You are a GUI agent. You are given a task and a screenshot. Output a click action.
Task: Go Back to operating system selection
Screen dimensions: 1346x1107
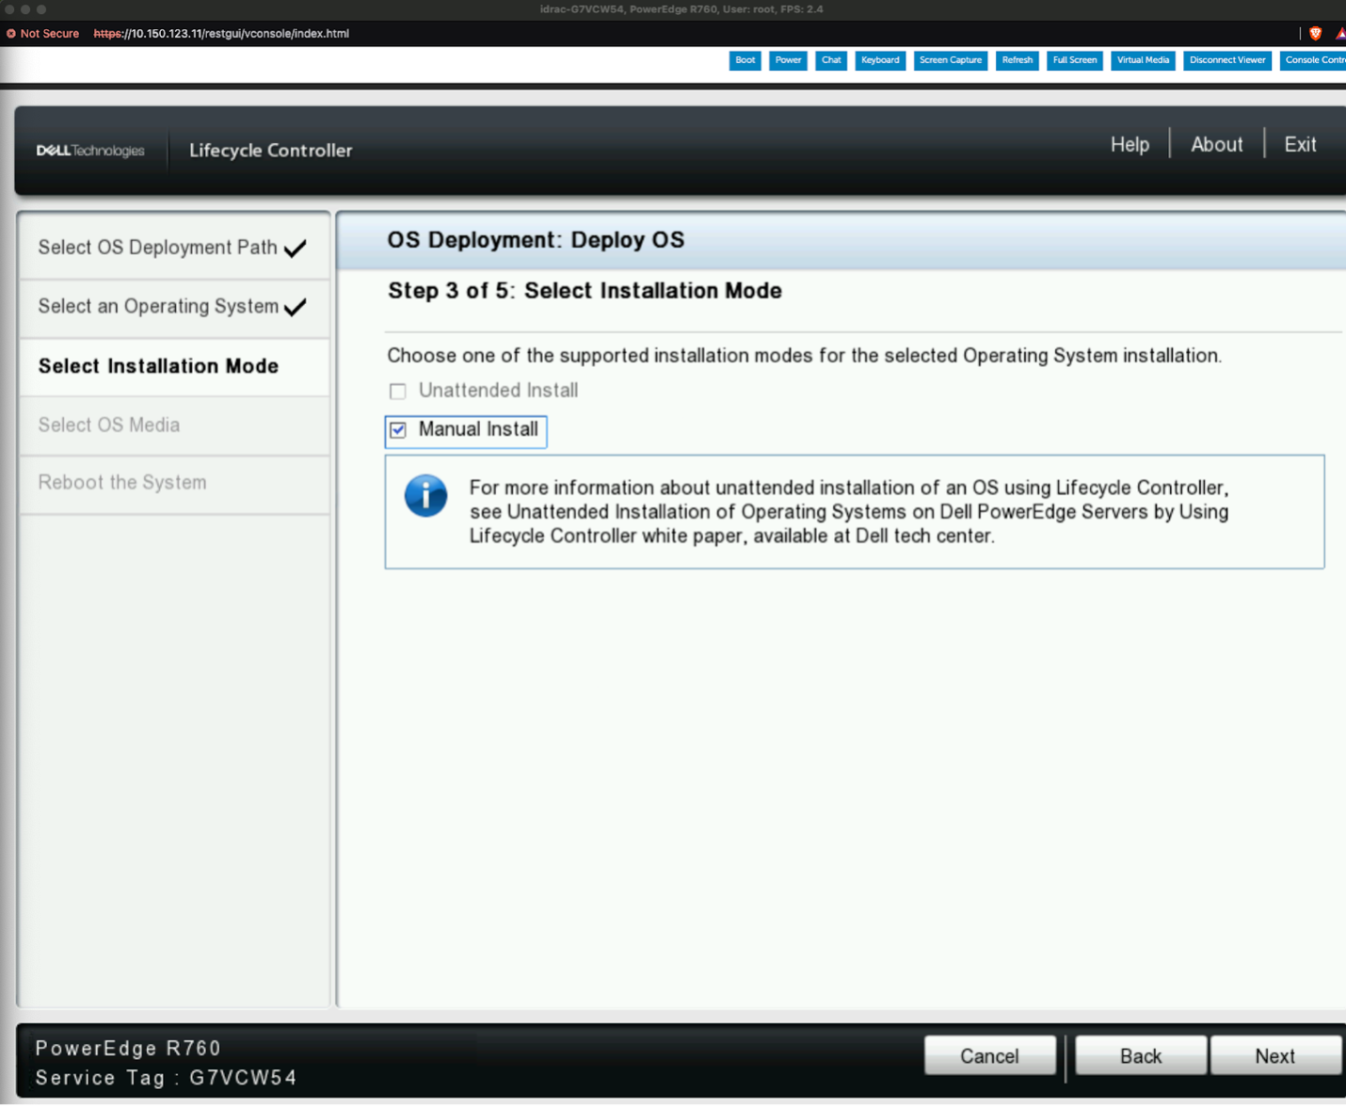click(1140, 1056)
